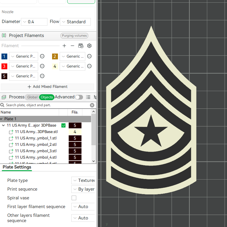Click Add Mixed Filament button

(47, 86)
